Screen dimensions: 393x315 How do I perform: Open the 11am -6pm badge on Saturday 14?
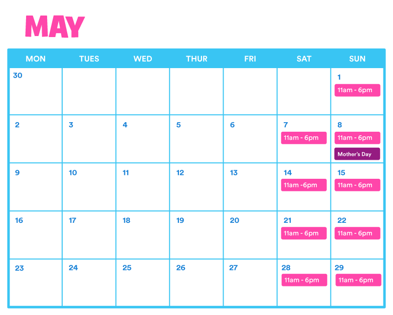304,185
